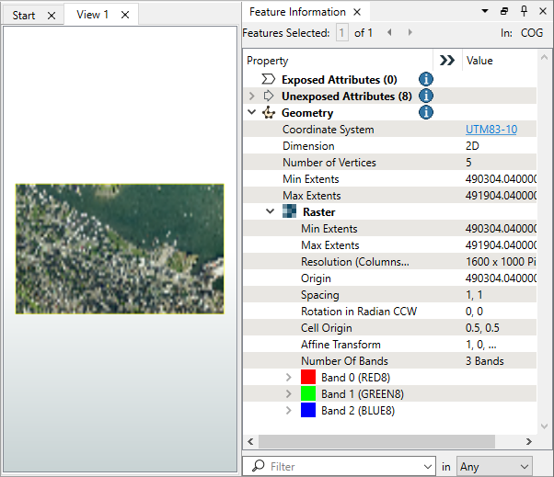
Task: Click info icon beside Exposed Attributes
Action: click(x=426, y=80)
